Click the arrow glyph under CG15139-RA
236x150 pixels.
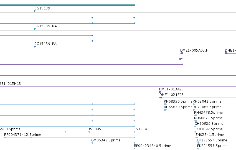pos(35,29)
